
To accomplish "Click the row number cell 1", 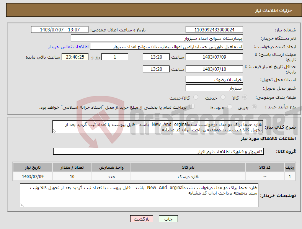I will 290,177.
